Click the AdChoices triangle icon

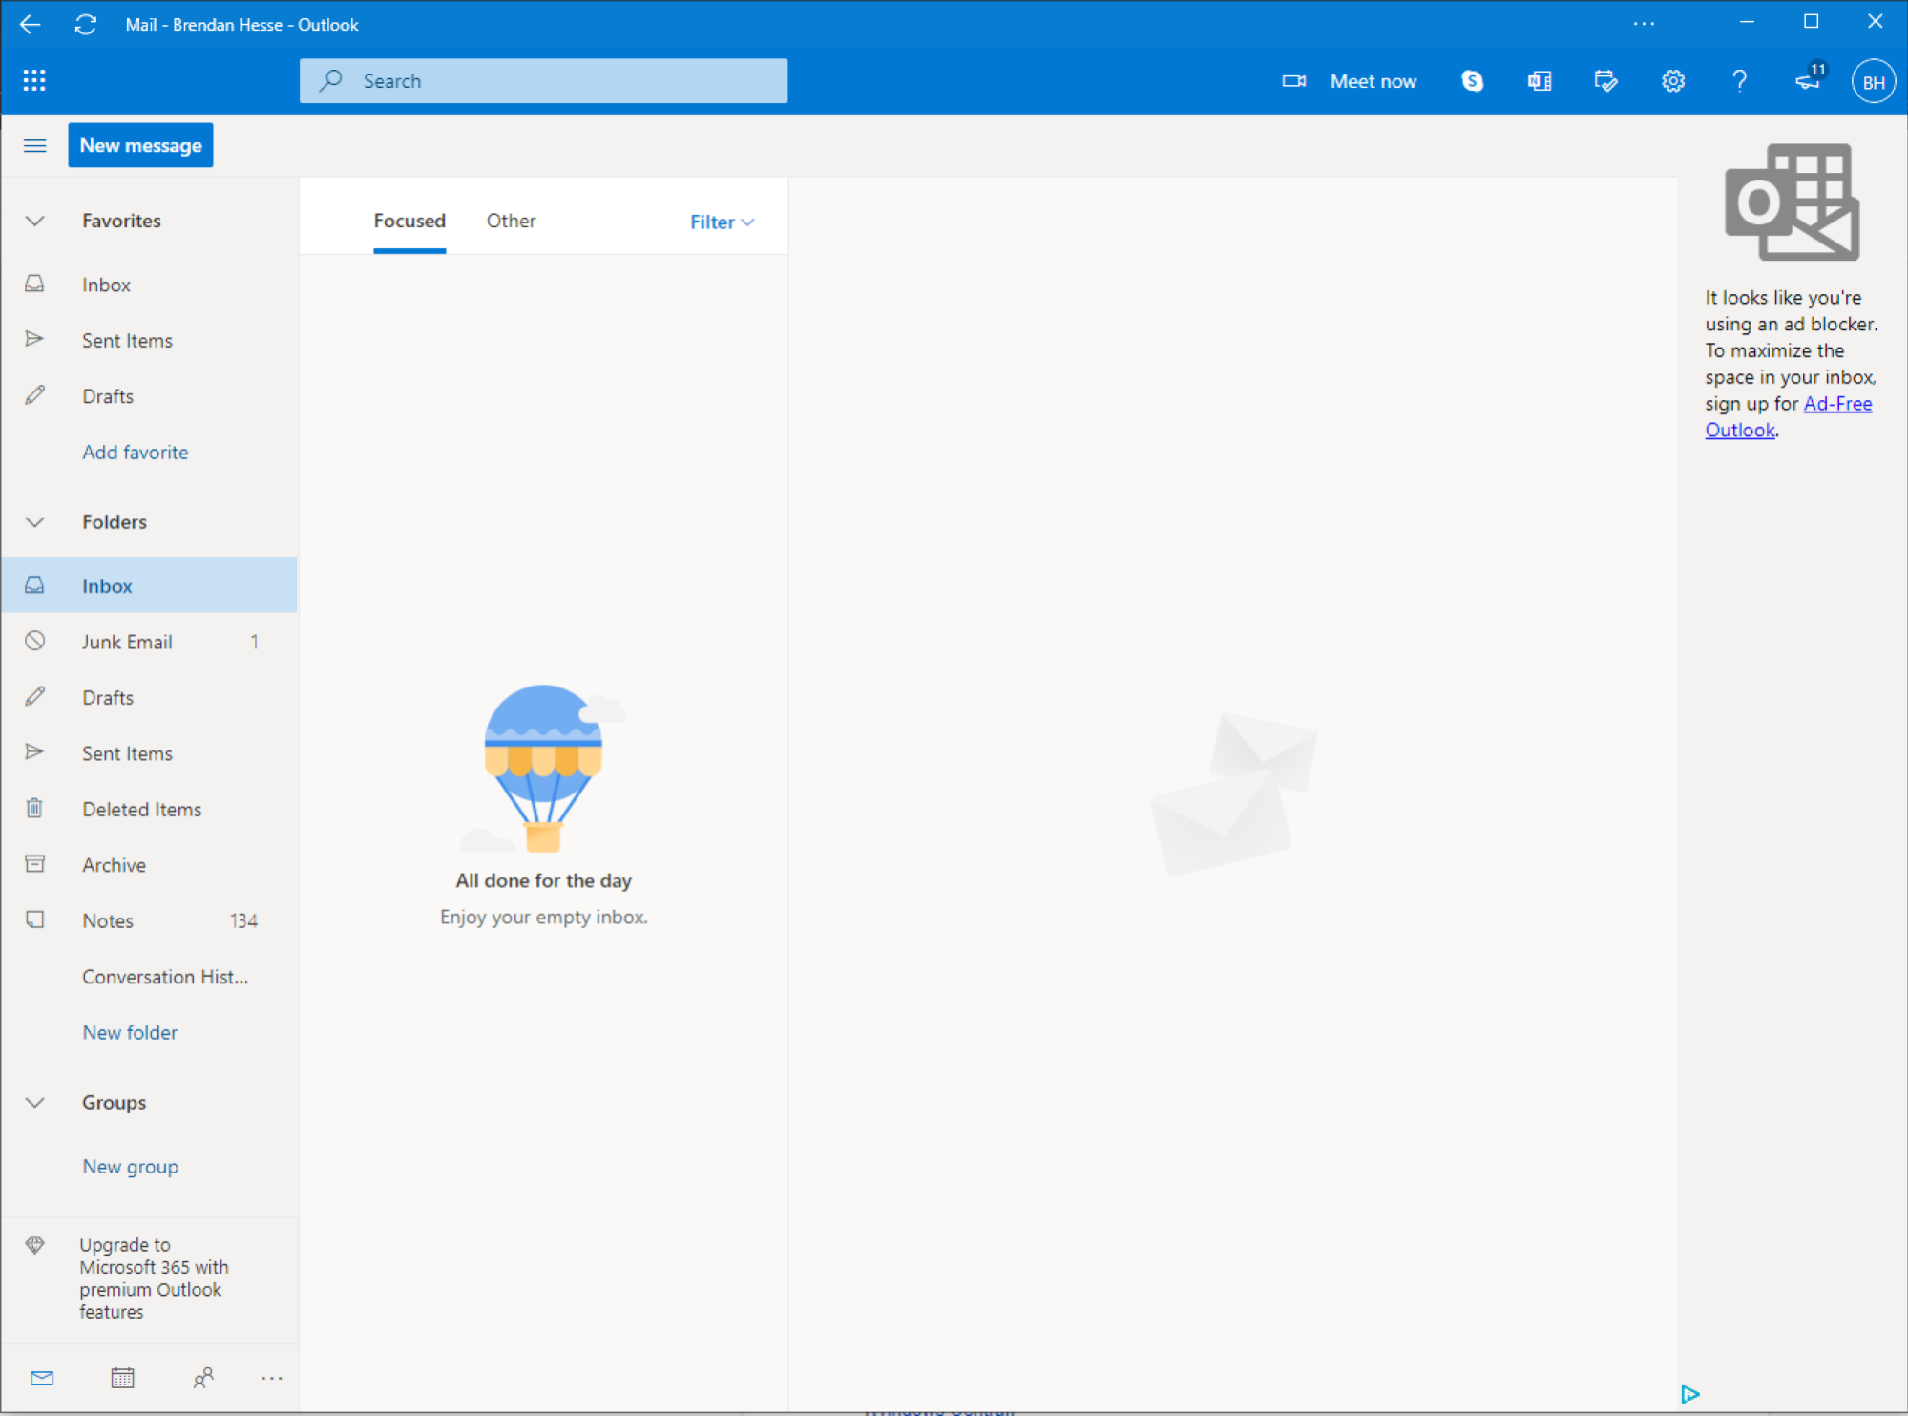pos(1689,1394)
